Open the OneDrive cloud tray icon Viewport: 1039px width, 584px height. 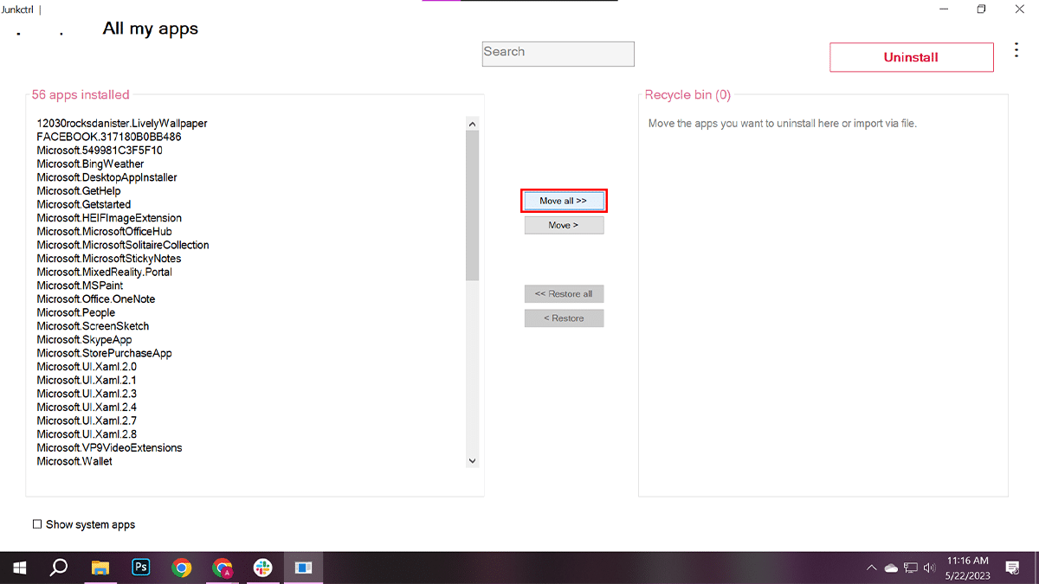coord(891,568)
